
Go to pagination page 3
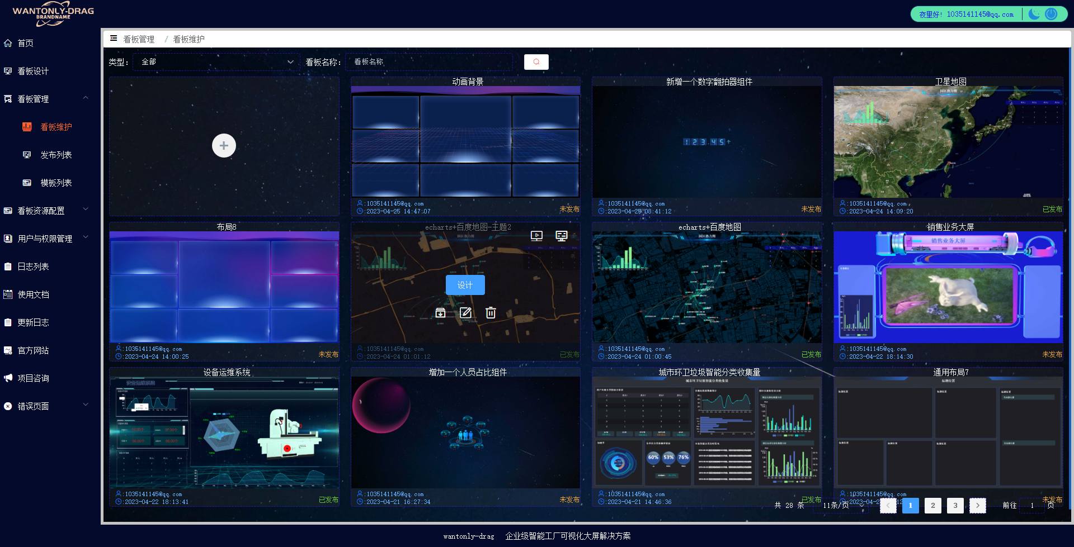[955, 505]
